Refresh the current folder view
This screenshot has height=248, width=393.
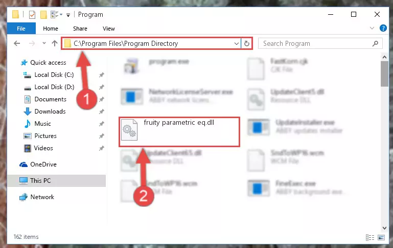[247, 43]
